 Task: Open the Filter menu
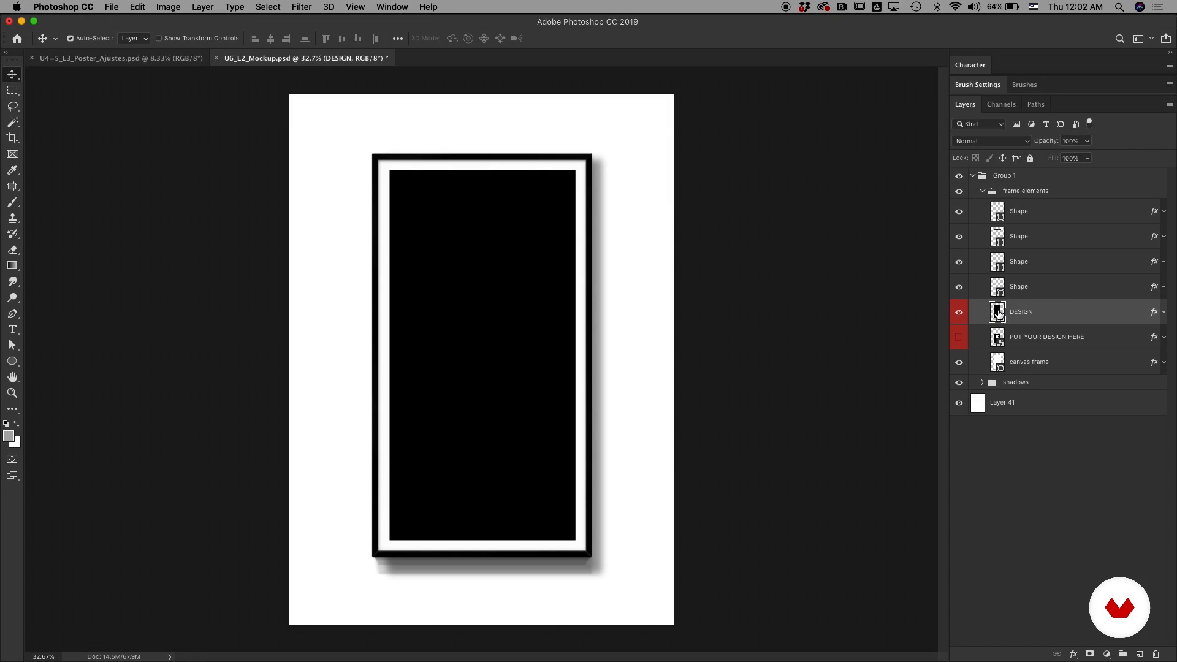tap(301, 7)
